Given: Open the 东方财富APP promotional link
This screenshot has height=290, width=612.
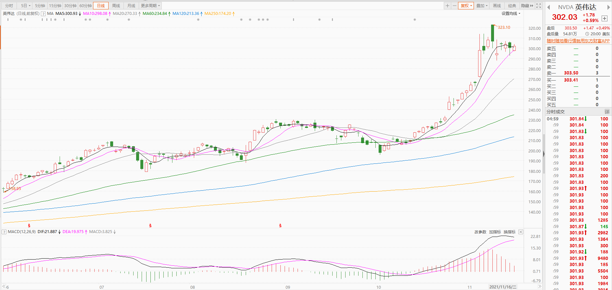Looking at the screenshot, I should pos(578,41).
